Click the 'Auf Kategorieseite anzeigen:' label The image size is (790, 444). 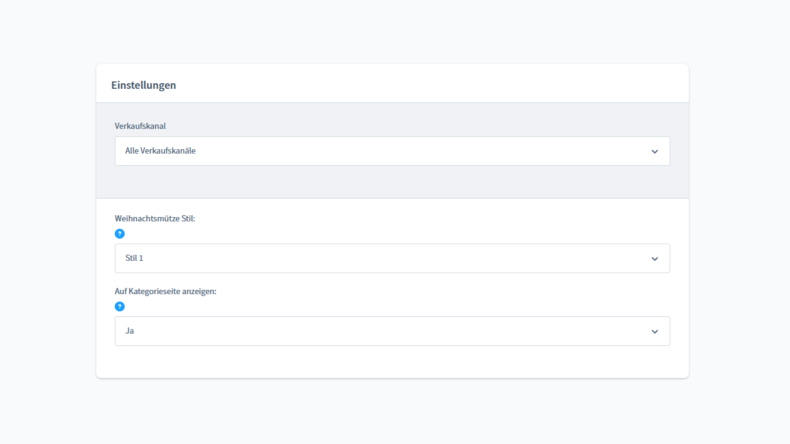(x=165, y=291)
